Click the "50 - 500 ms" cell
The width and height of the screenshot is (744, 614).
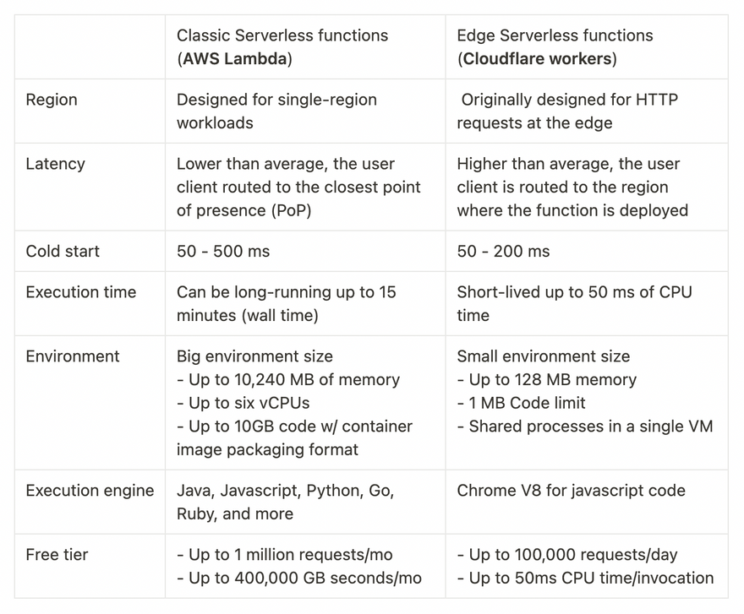click(x=223, y=251)
